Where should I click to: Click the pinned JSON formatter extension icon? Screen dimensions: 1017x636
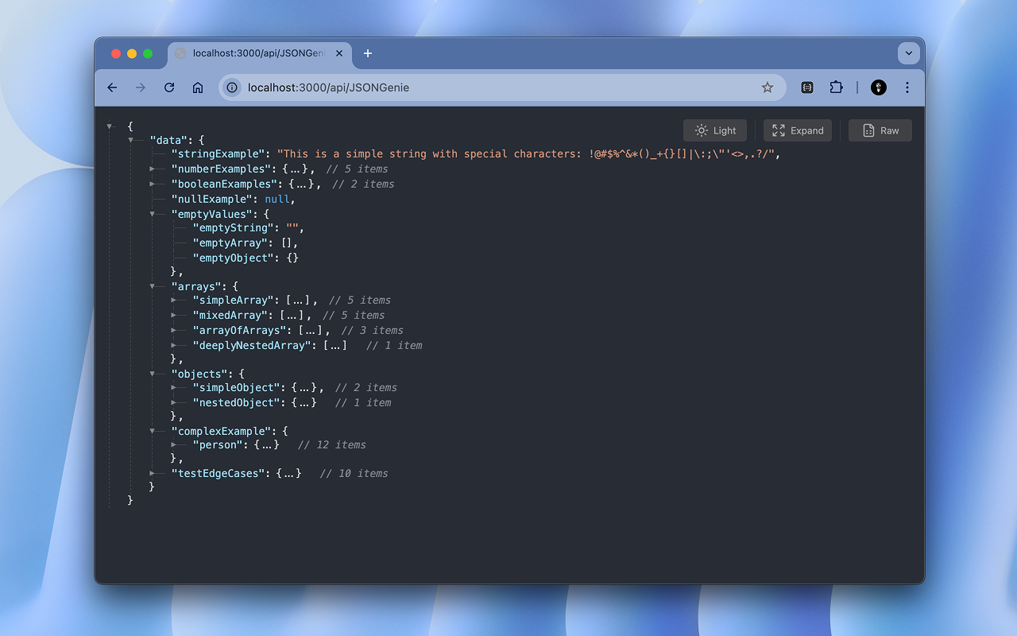pyautogui.click(x=806, y=87)
